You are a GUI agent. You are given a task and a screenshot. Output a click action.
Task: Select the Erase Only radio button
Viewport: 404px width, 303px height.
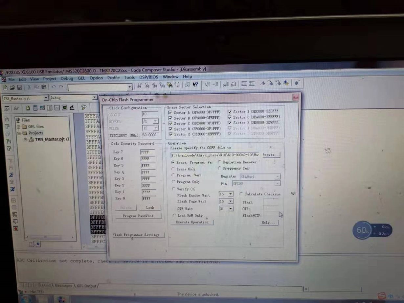174,169
